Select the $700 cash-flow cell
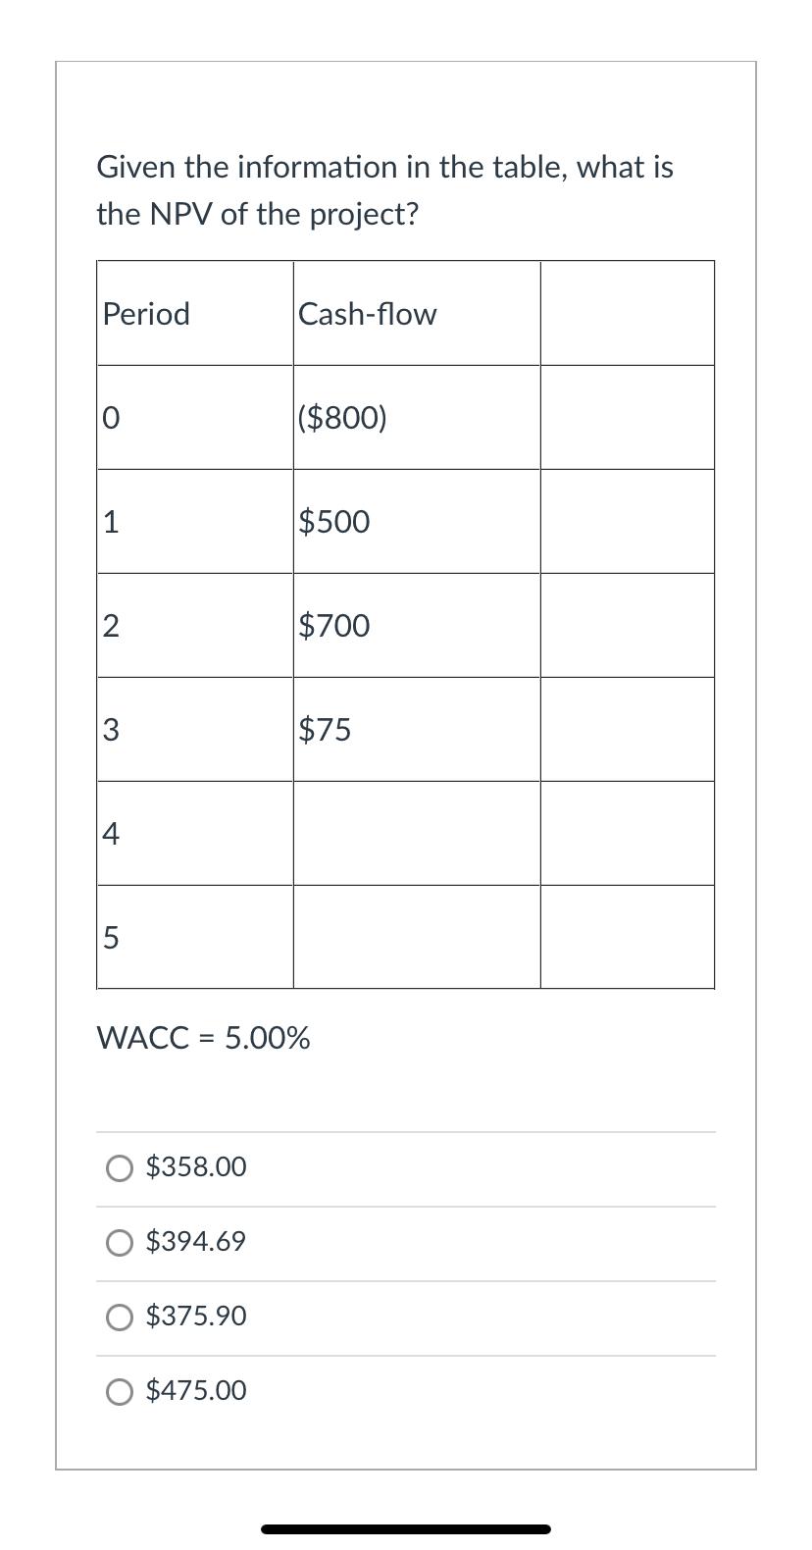 tap(416, 625)
